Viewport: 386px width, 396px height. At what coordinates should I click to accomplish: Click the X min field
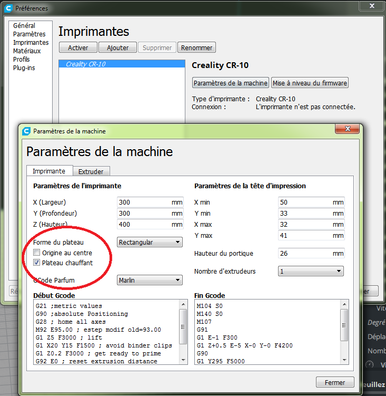(311, 202)
